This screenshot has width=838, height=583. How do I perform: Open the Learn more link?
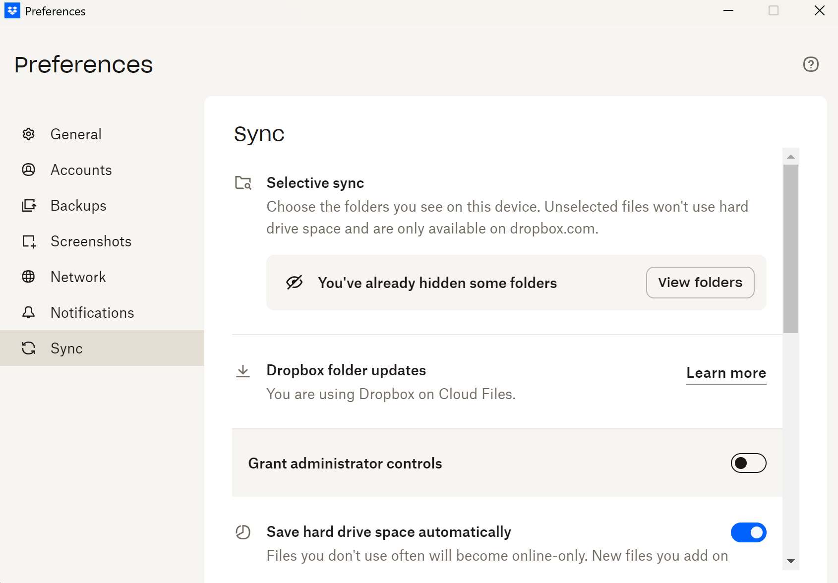coord(726,373)
